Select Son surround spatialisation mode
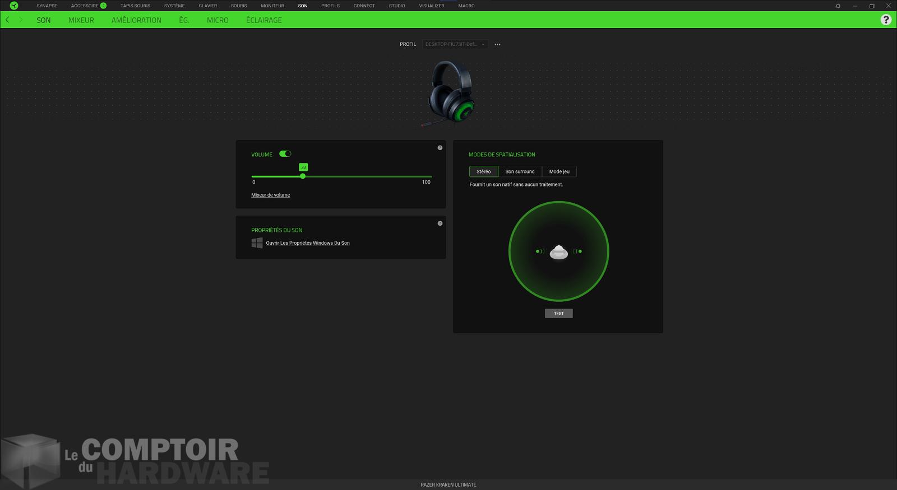 (520, 171)
